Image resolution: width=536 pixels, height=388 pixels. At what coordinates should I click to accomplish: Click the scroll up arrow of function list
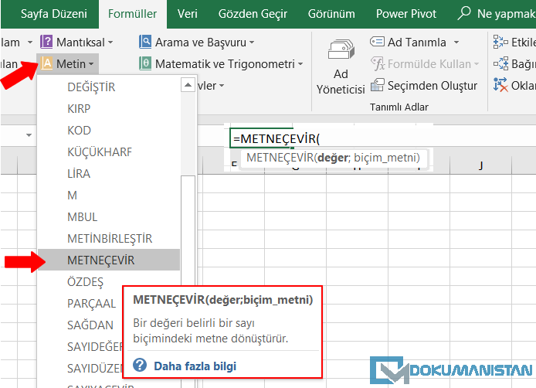click(x=188, y=85)
